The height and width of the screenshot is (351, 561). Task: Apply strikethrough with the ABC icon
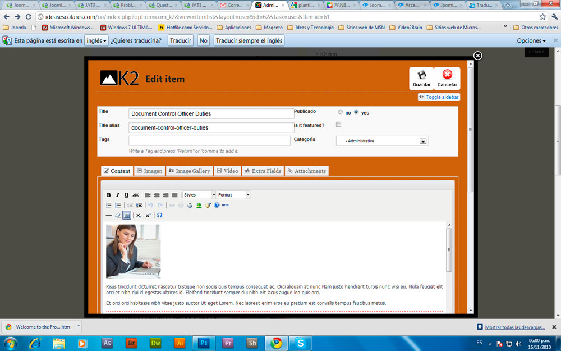pos(136,195)
